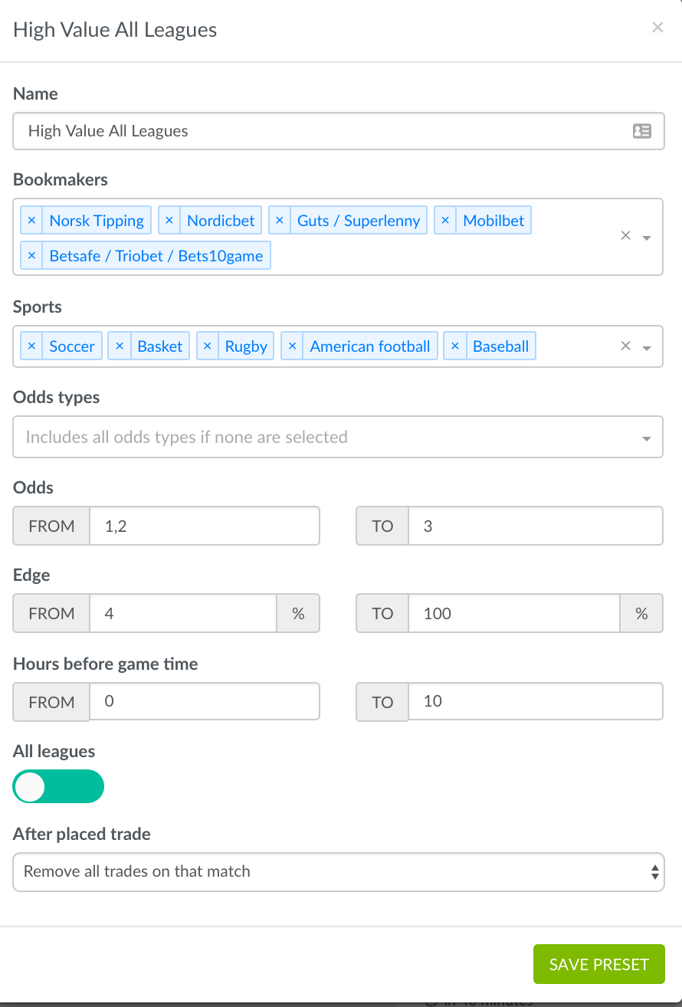Clear all selected bookmakers
682x1007 pixels.
point(625,236)
